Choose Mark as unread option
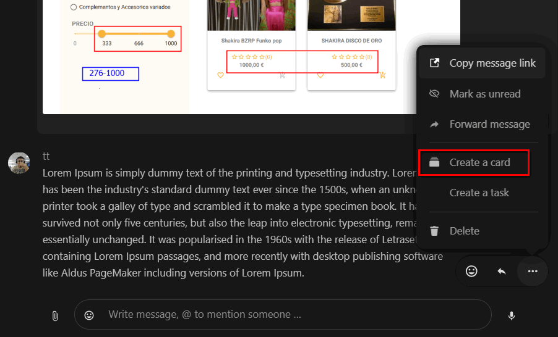558x337 pixels. click(482, 94)
